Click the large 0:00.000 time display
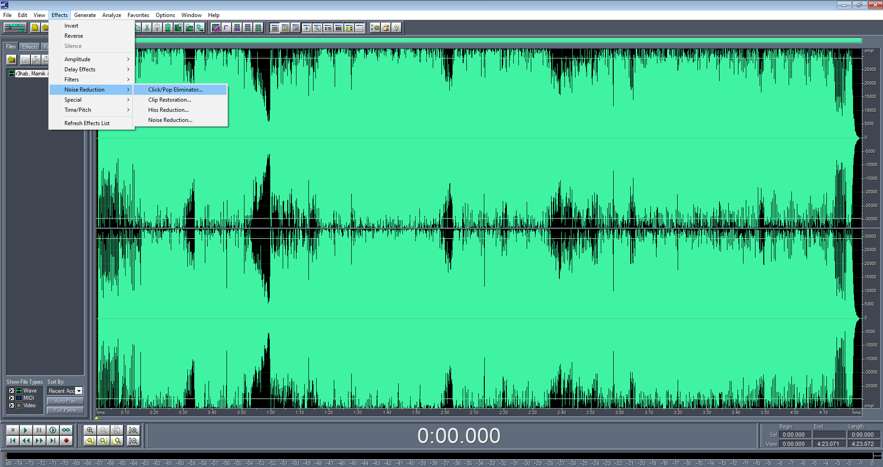This screenshot has height=467, width=883. (x=459, y=436)
